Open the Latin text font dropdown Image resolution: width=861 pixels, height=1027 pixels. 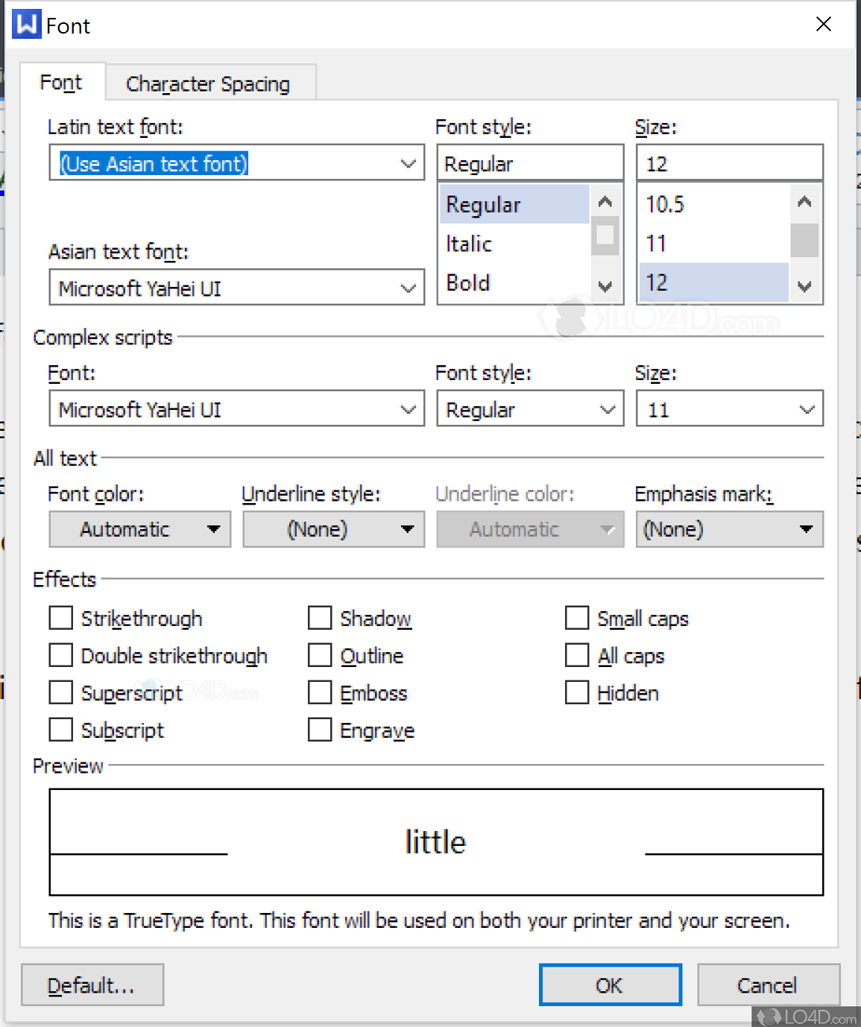click(x=408, y=162)
